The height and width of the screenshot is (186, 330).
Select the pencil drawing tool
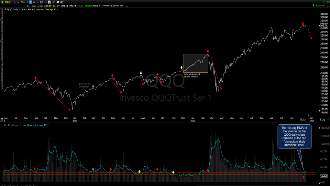54,2
